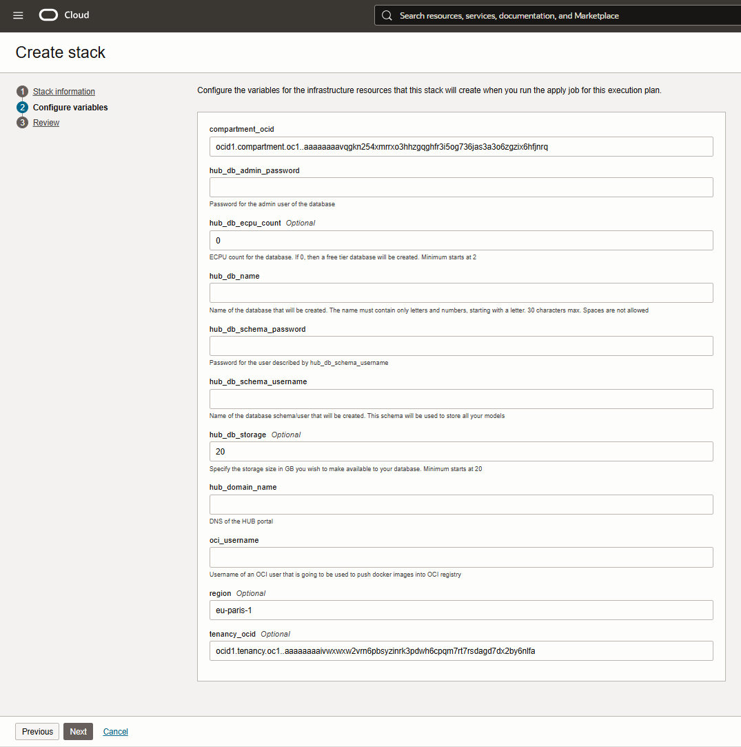Image resolution: width=741 pixels, height=747 pixels.
Task: Focus the hub_domain_name field
Action: [461, 504]
